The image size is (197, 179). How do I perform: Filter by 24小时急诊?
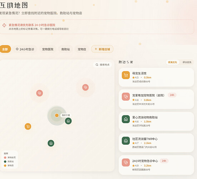click(25, 49)
